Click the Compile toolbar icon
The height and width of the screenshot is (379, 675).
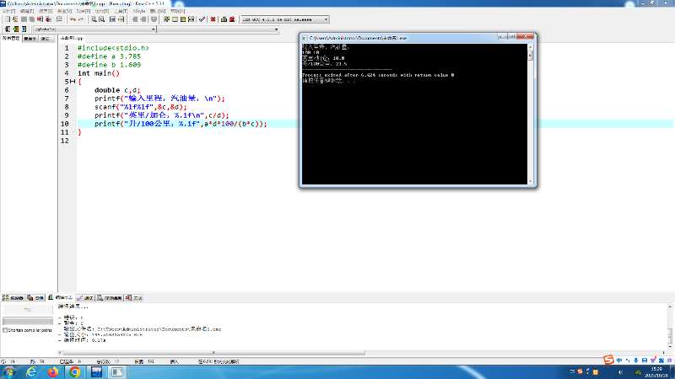[166, 19]
